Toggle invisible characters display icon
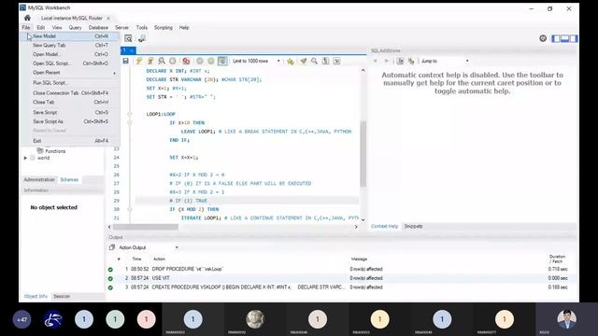 (325, 61)
